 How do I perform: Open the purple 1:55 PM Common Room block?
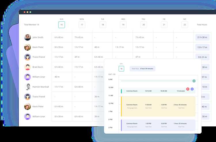tap(158, 125)
